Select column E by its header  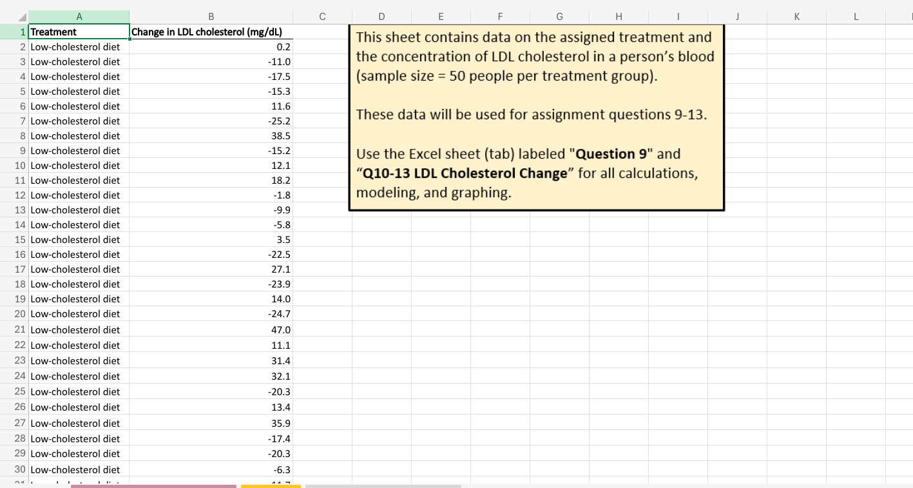tap(441, 17)
